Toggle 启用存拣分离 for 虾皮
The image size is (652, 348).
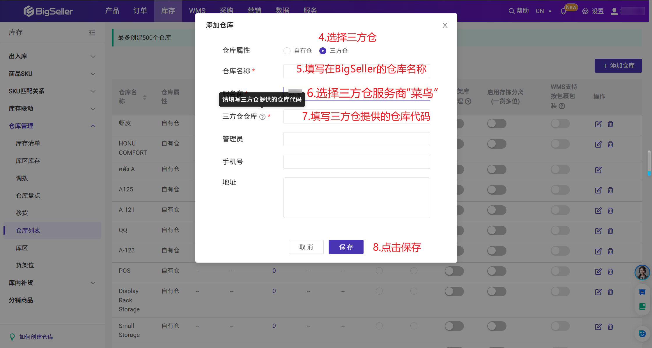(x=497, y=124)
